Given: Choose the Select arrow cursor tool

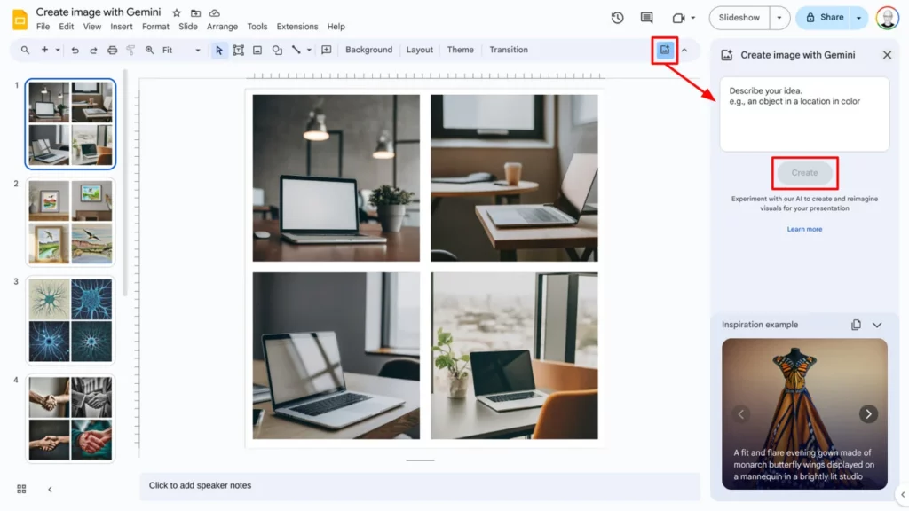Looking at the screenshot, I should point(218,50).
